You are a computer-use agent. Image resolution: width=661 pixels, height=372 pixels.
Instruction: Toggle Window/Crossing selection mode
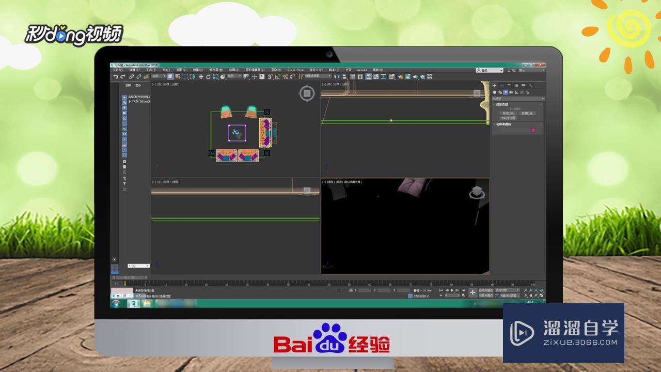192,76
